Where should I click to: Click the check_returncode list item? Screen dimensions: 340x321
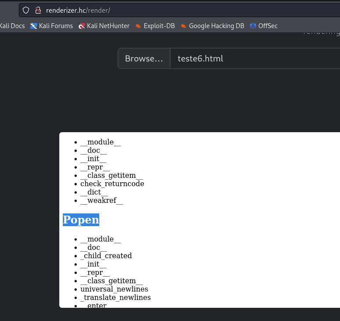112,184
